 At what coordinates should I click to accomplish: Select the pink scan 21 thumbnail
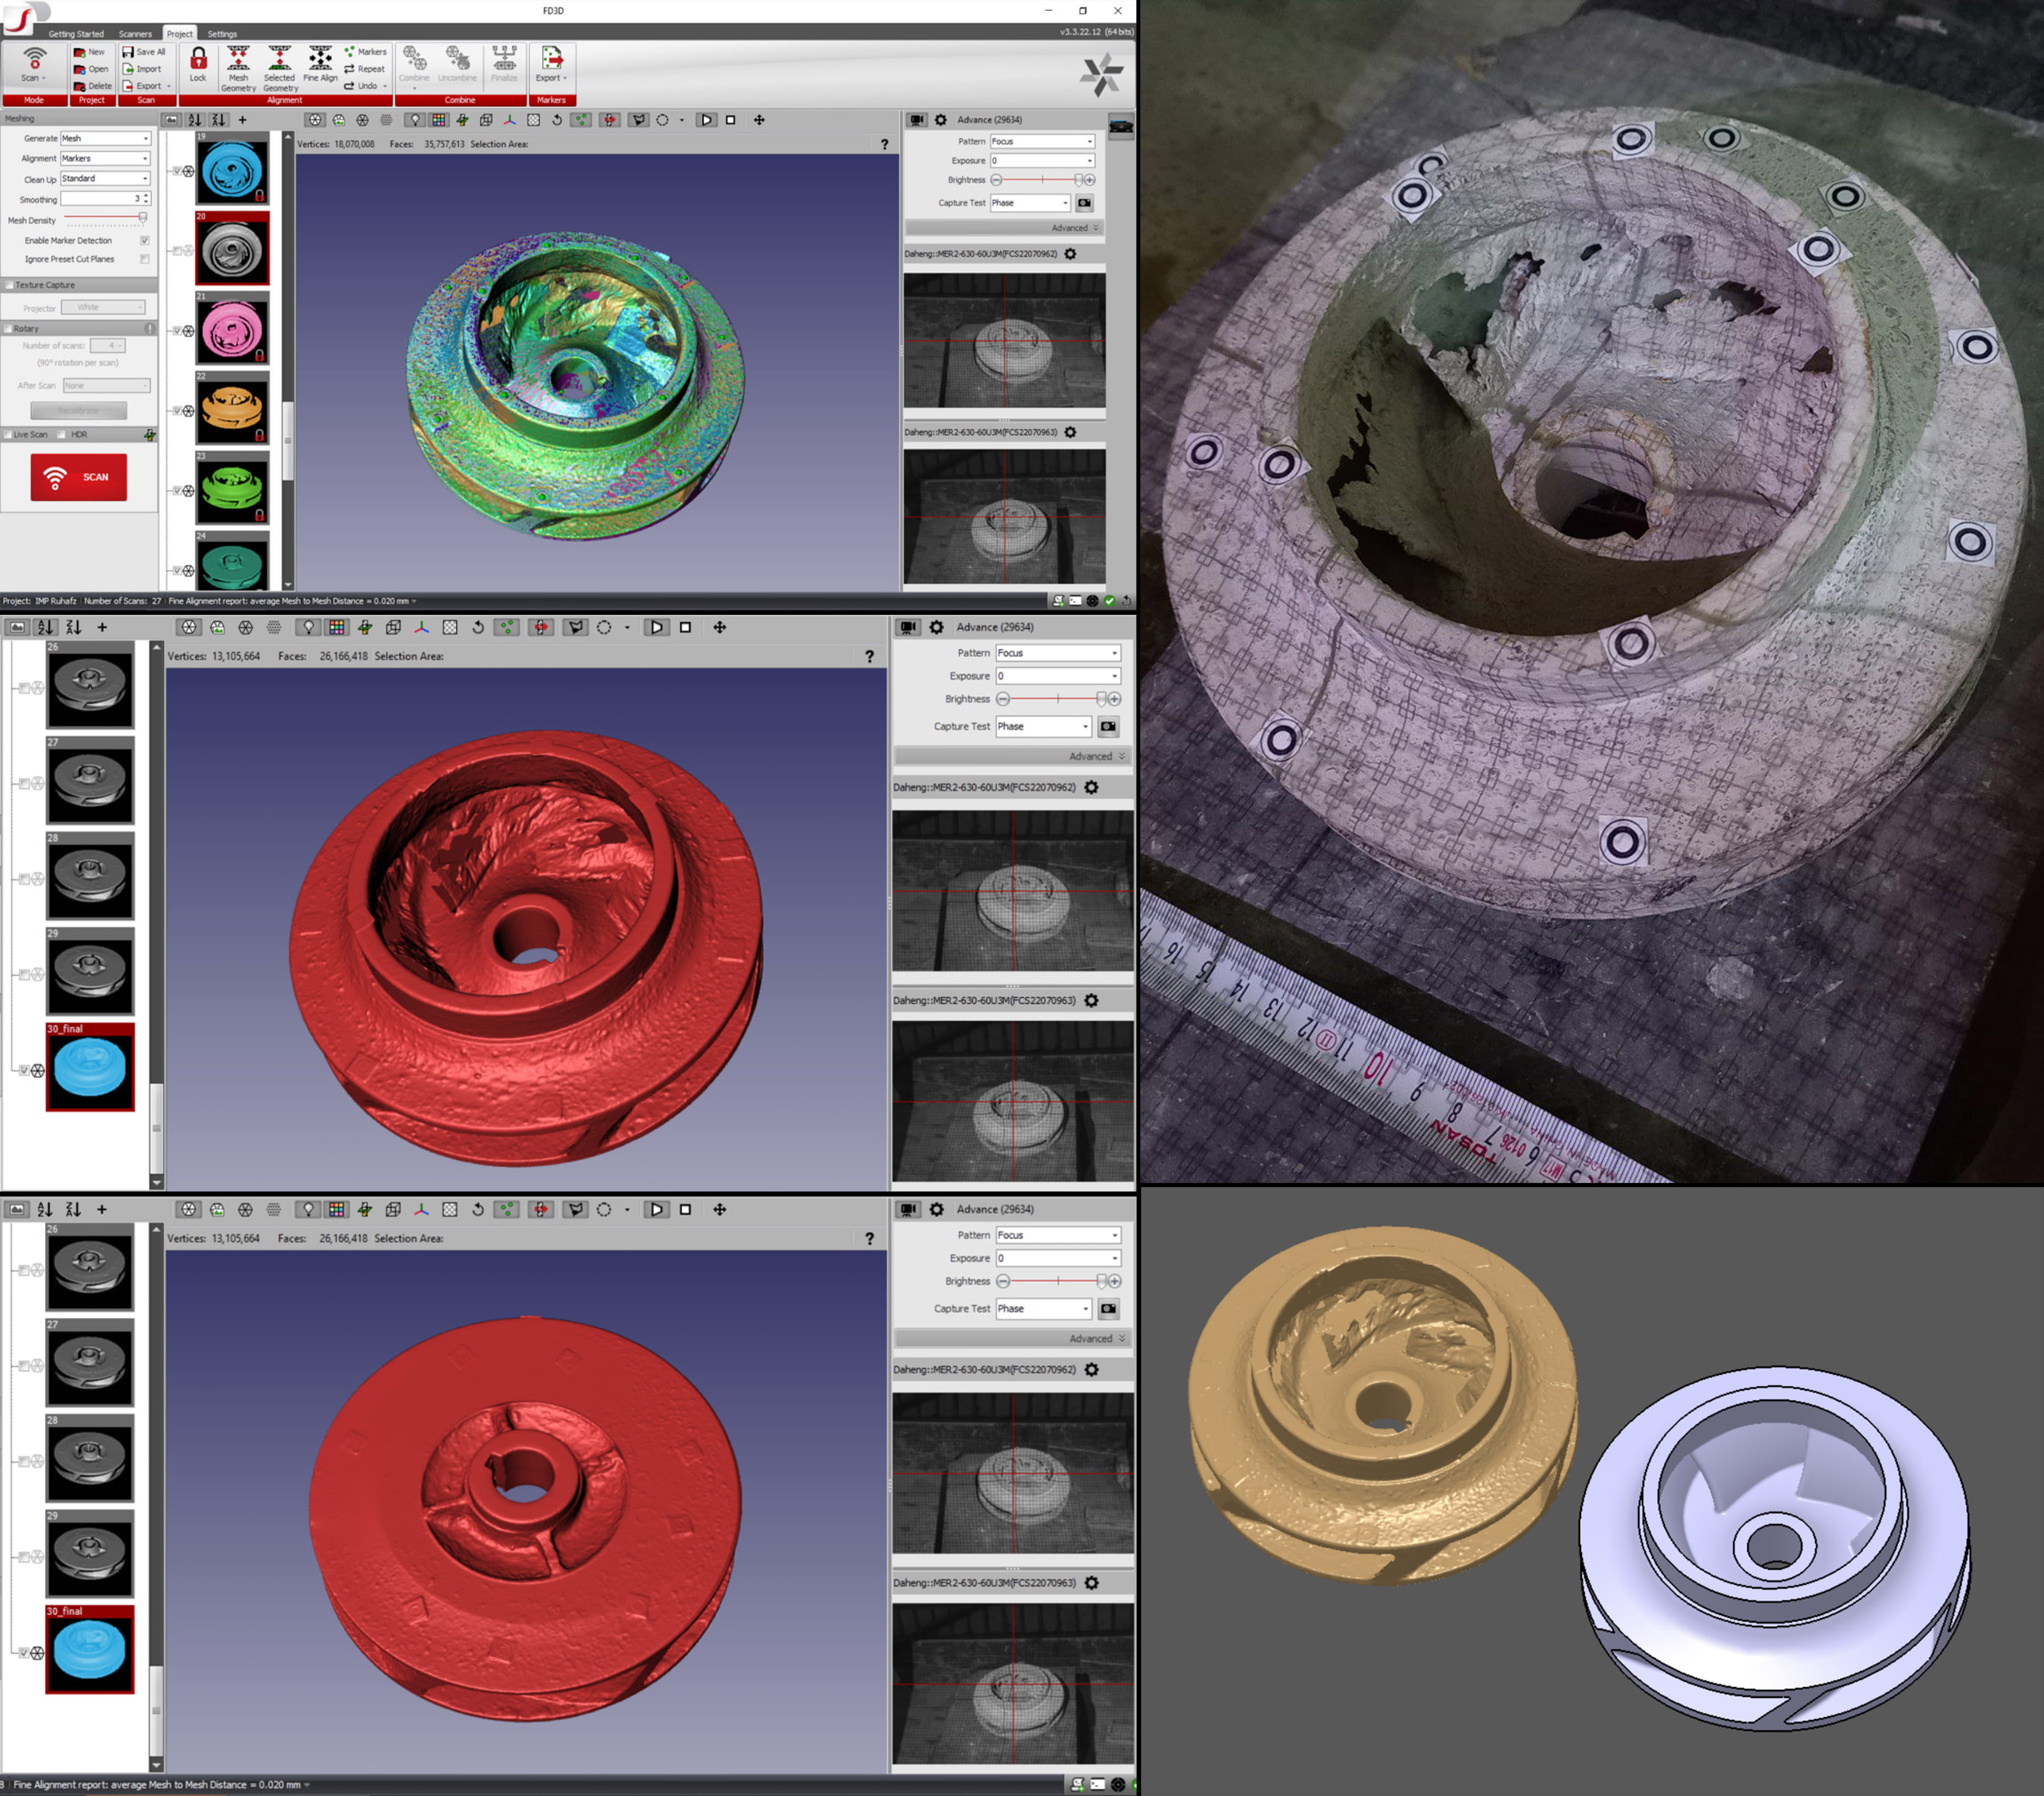[x=232, y=331]
